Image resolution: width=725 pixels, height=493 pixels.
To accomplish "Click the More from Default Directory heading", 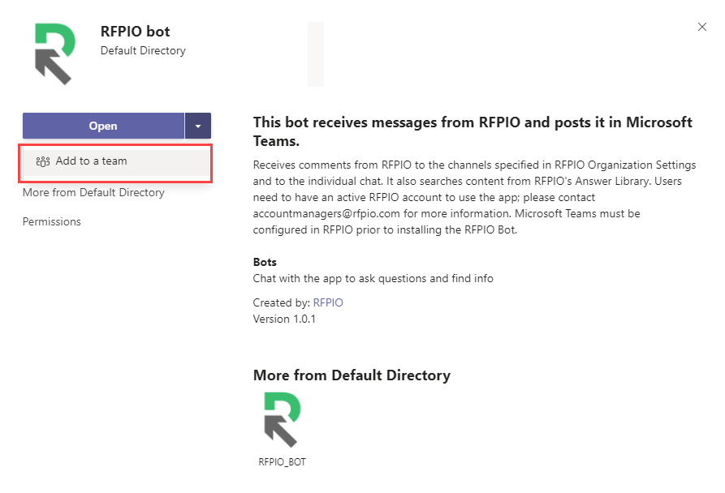I will (x=352, y=375).
